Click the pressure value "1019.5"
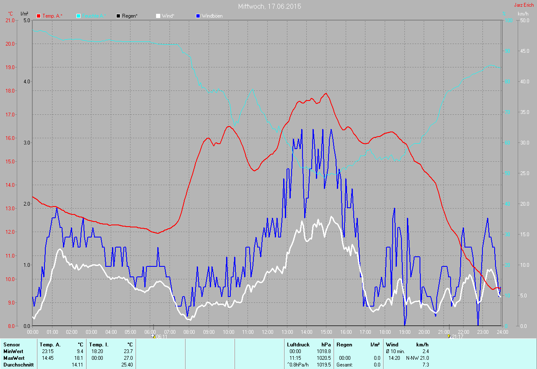This screenshot has width=537, height=369. pos(323,365)
